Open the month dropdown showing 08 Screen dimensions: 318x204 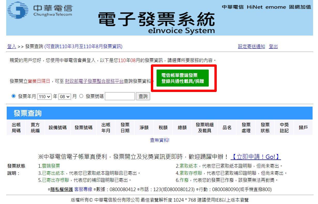coord(65,97)
